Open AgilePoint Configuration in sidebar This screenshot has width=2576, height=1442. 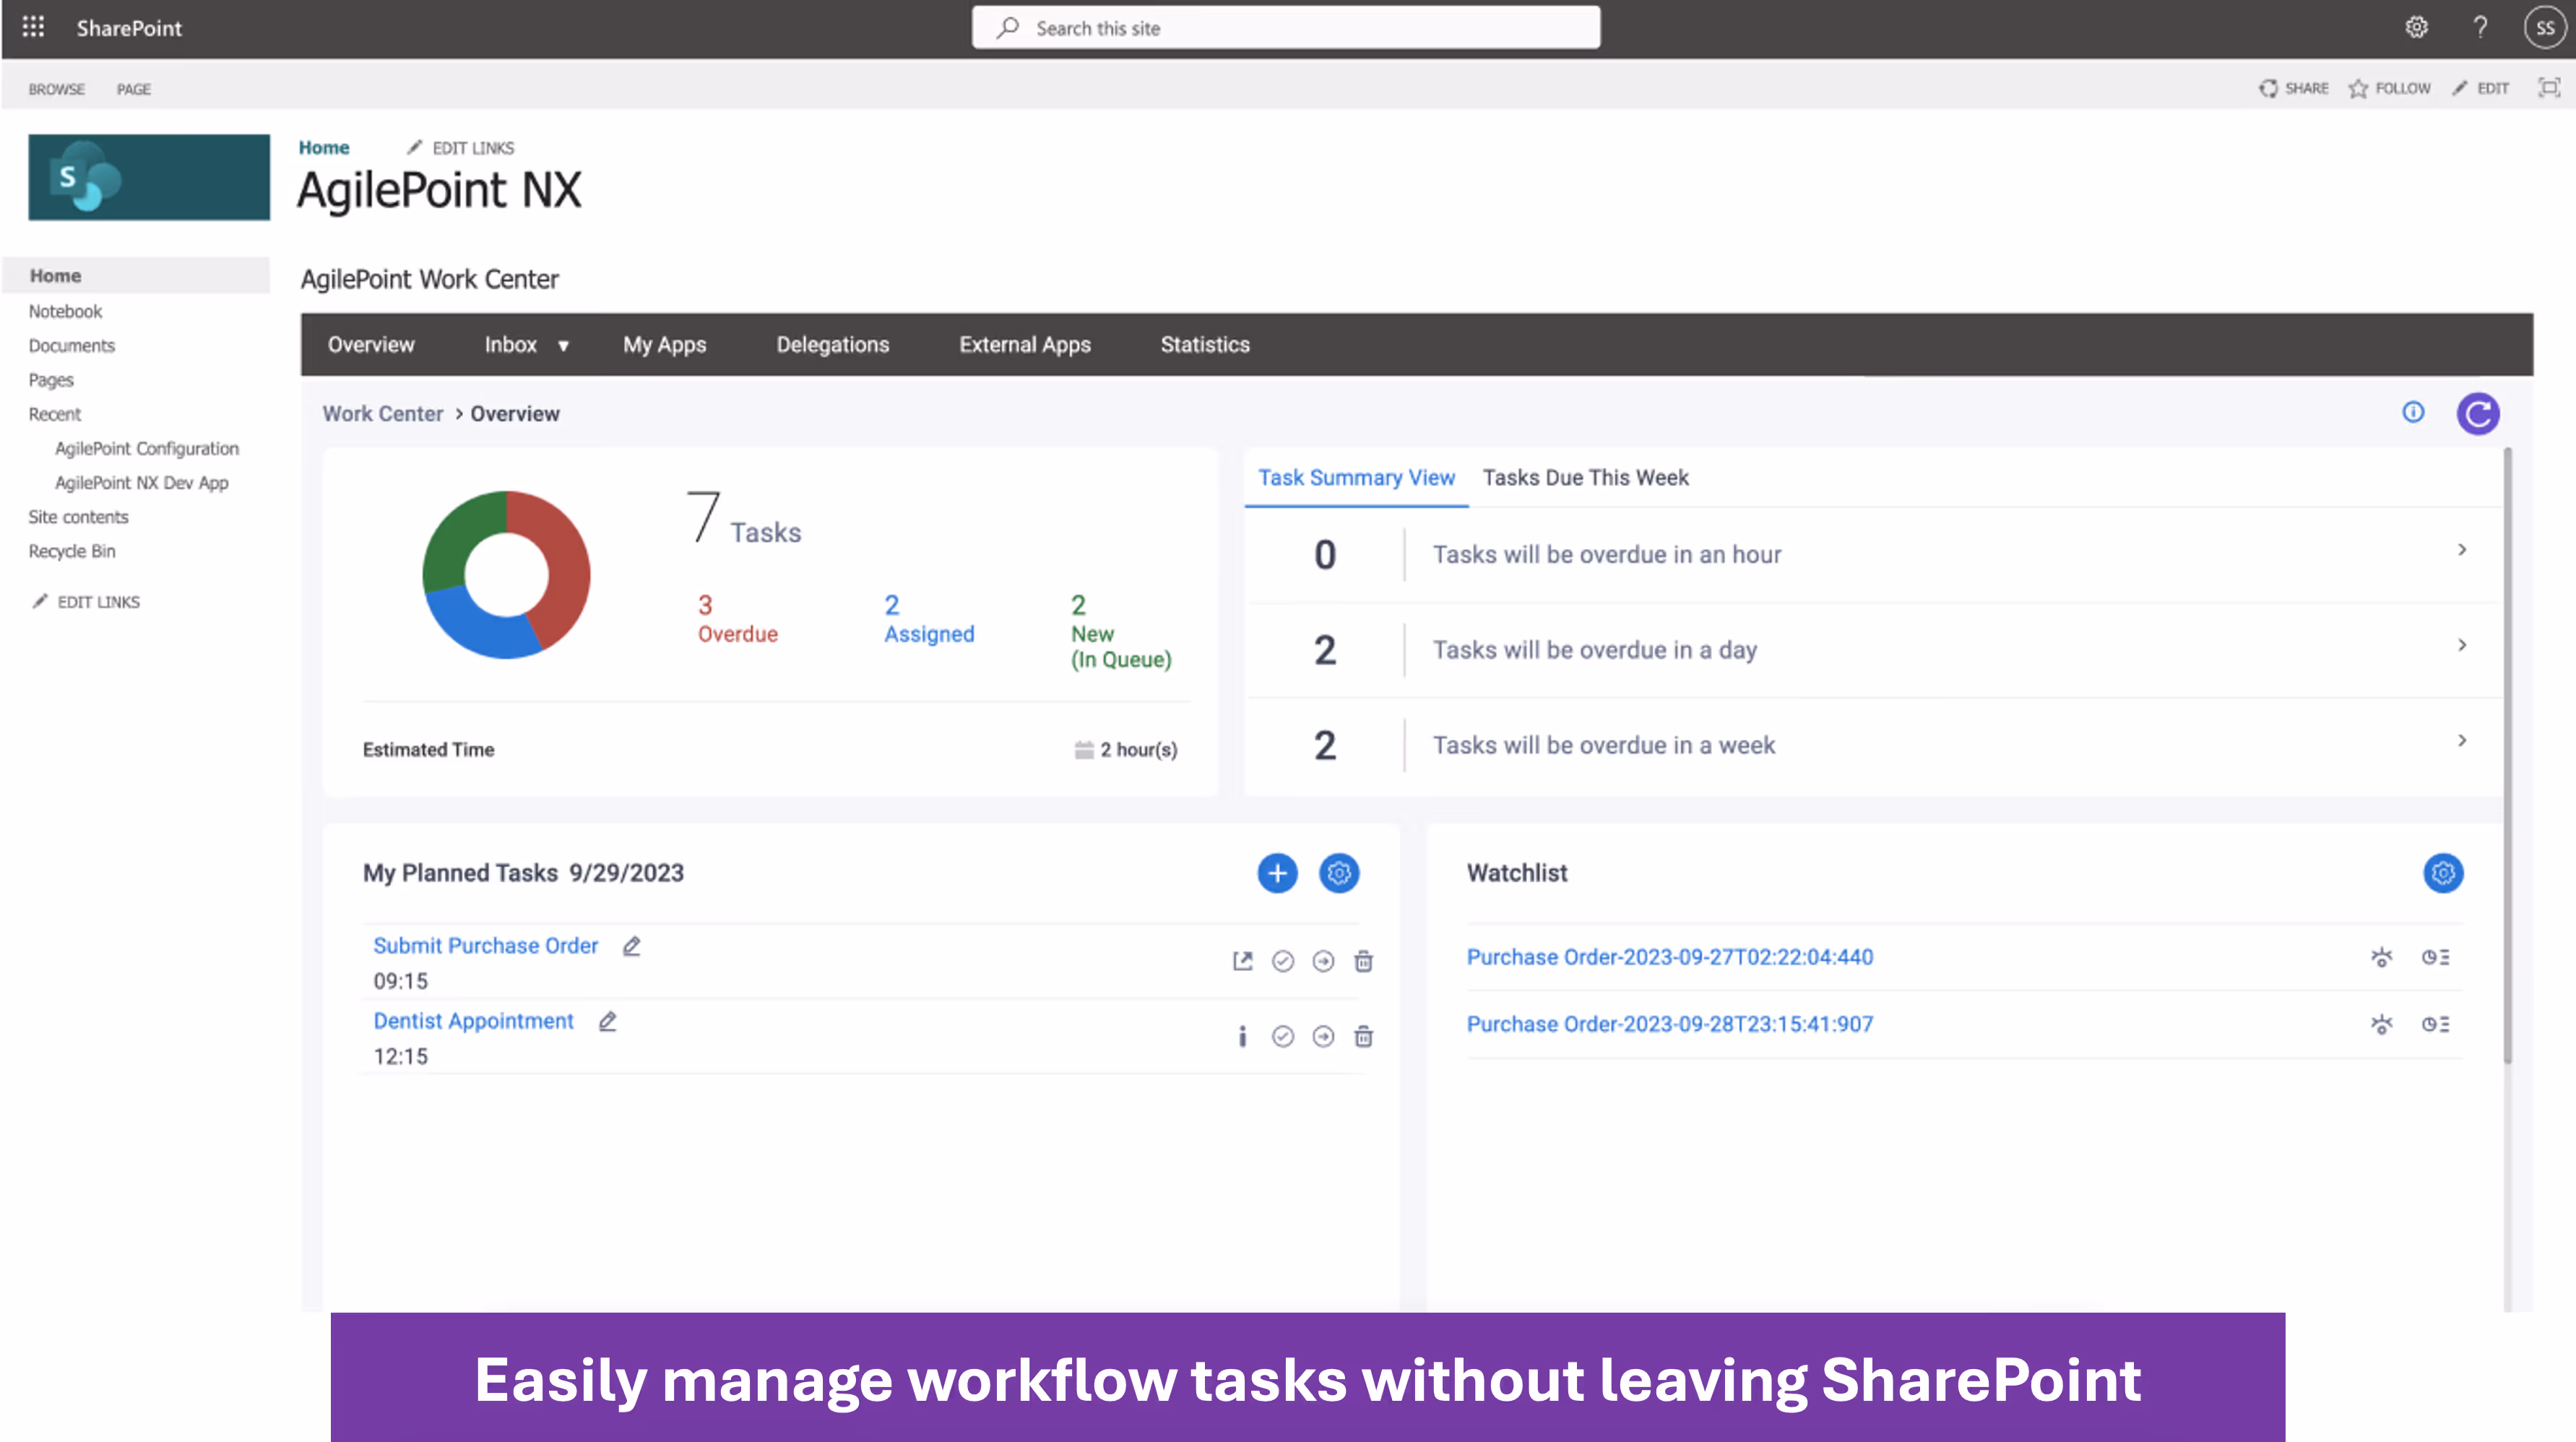click(146, 448)
